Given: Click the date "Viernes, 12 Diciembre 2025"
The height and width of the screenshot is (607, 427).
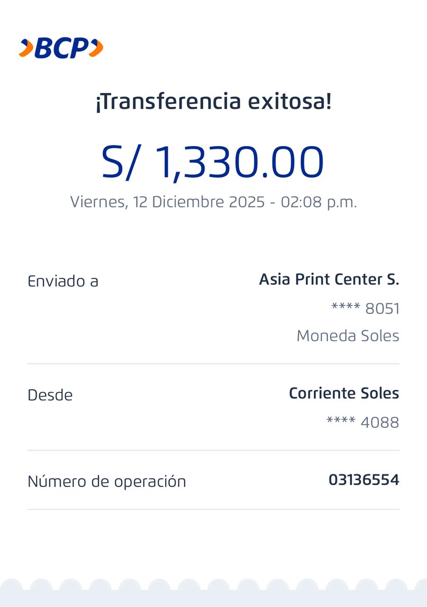Looking at the screenshot, I should pos(167,202).
